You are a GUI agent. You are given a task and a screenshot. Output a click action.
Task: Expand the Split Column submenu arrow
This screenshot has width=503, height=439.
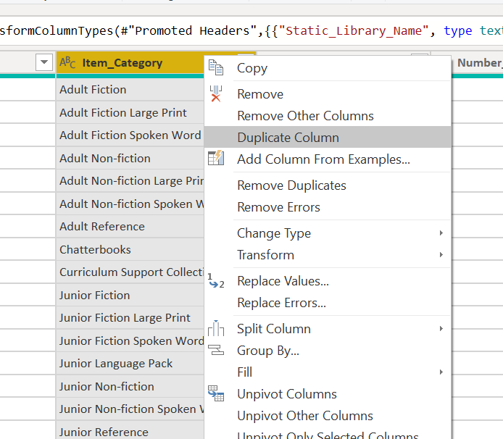[441, 328]
